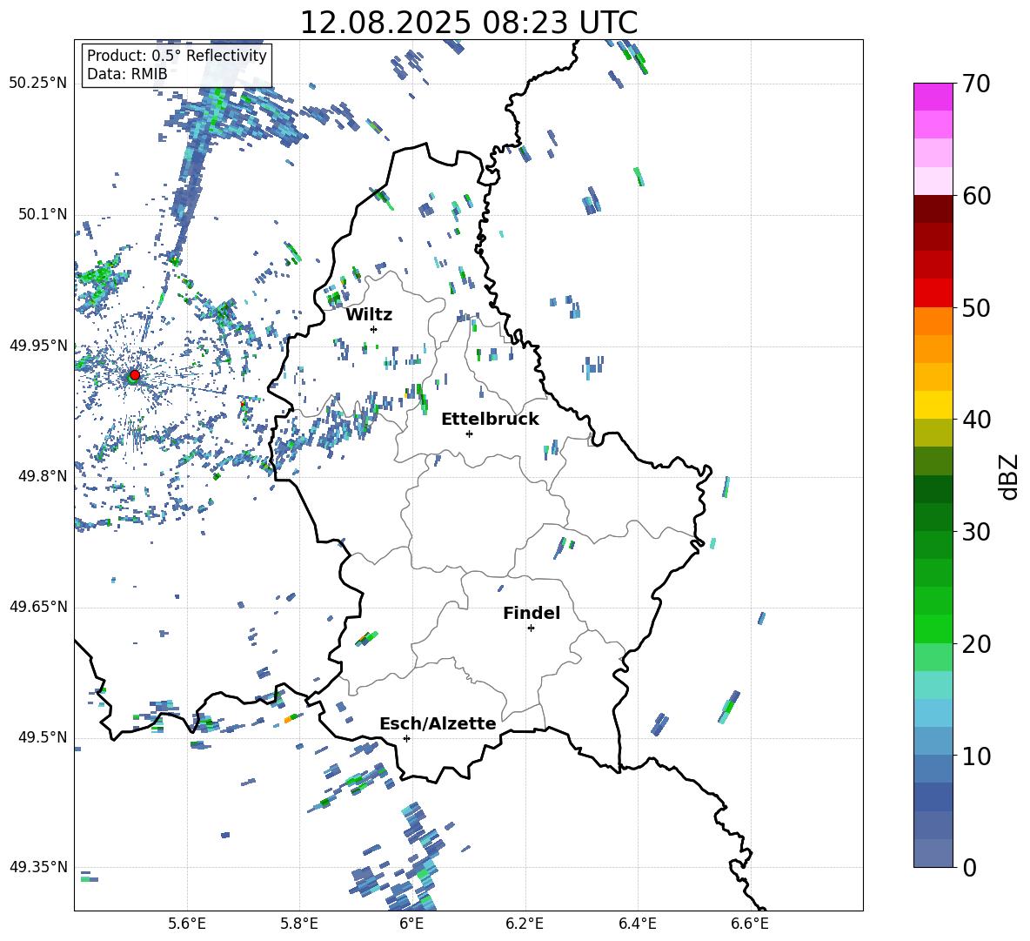Image resolution: width=1030 pixels, height=941 pixels.
Task: Click the 20 colorbar tick label
Action: (976, 643)
